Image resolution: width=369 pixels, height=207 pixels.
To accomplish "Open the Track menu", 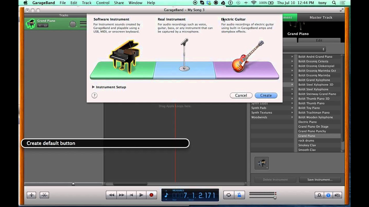I will click(86, 3).
